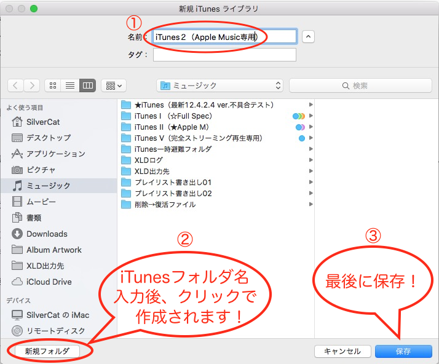
Task: Click blue tag on iTunes V row
Action: click(x=302, y=138)
